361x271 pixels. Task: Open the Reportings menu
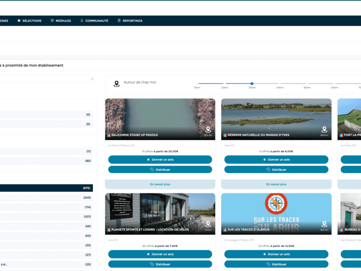click(130, 21)
